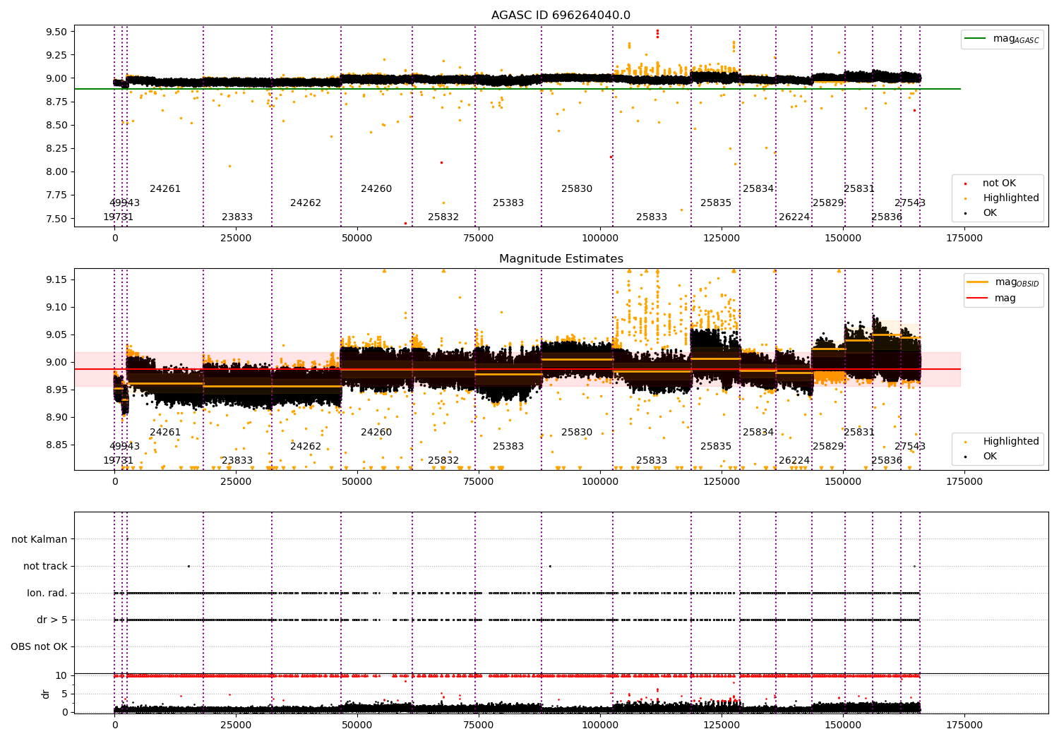Click obsid label 24261 in the top plot
The height and width of the screenshot is (741, 1059).
click(165, 188)
